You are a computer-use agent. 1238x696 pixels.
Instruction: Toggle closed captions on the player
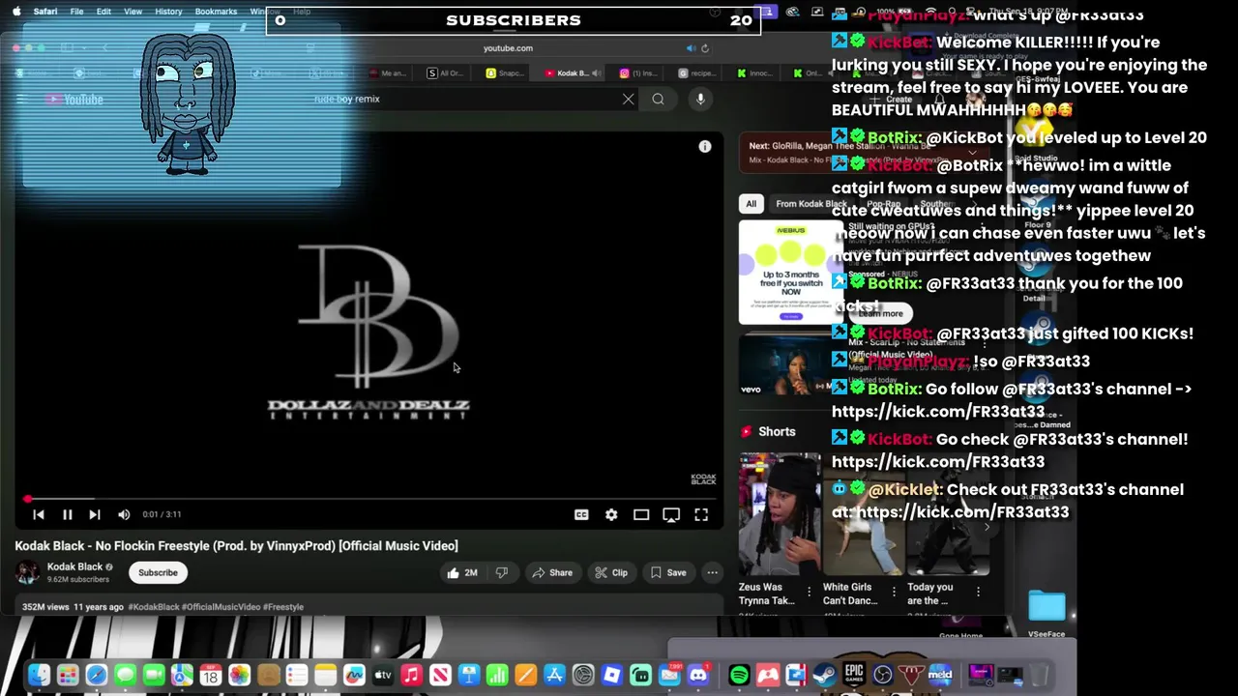pos(581,515)
